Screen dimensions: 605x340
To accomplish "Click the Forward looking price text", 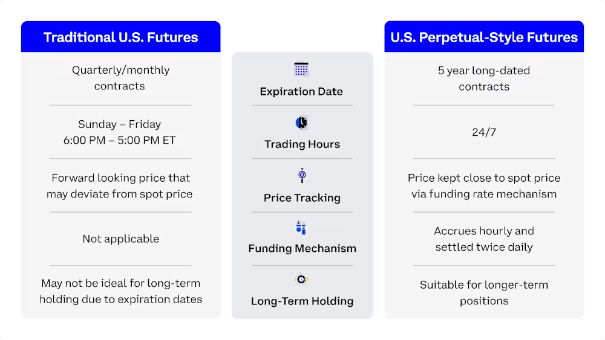I will pos(120,186).
